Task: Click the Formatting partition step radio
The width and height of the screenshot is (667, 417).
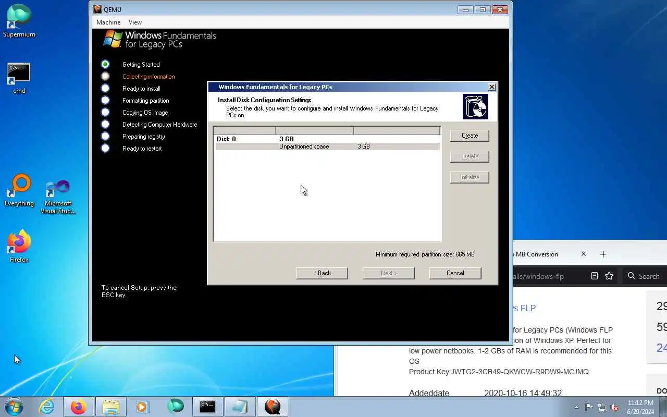Action: tap(105, 100)
